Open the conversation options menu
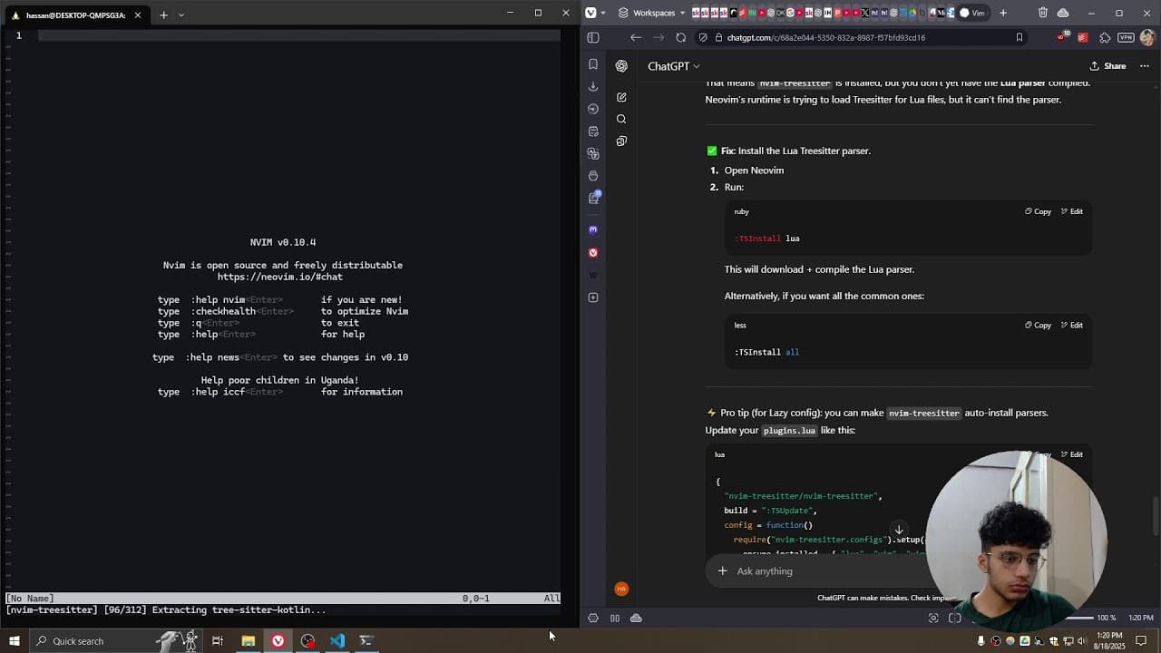 click(x=1145, y=66)
